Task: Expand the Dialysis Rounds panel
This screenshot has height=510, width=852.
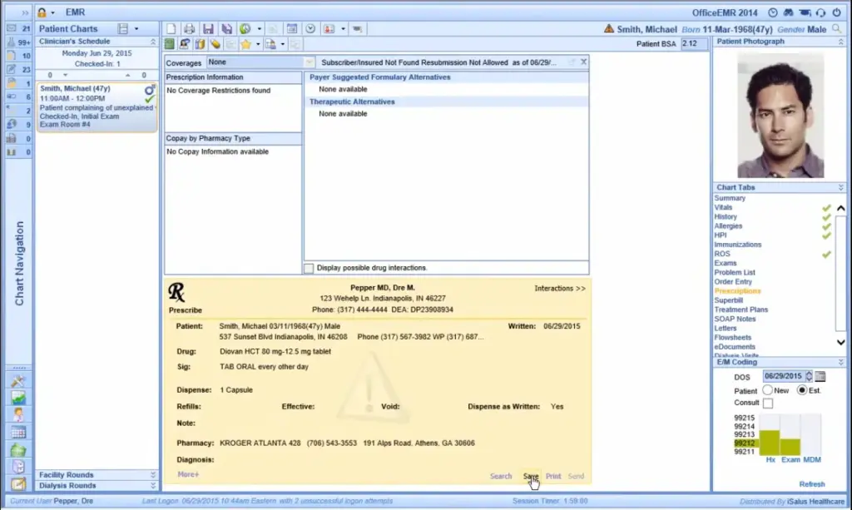Action: [153, 486]
